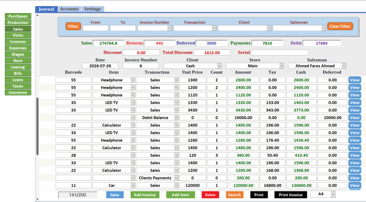Open the Wages section
Image resolution: width=366 pixels, height=202 pixels.
[18, 54]
